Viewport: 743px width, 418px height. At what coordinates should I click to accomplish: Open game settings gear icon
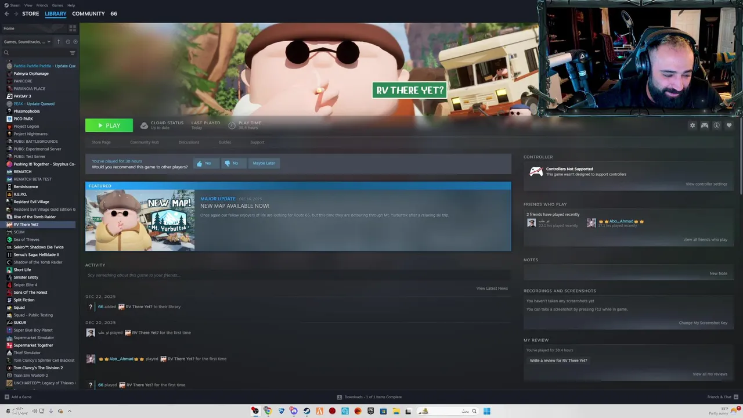click(692, 125)
